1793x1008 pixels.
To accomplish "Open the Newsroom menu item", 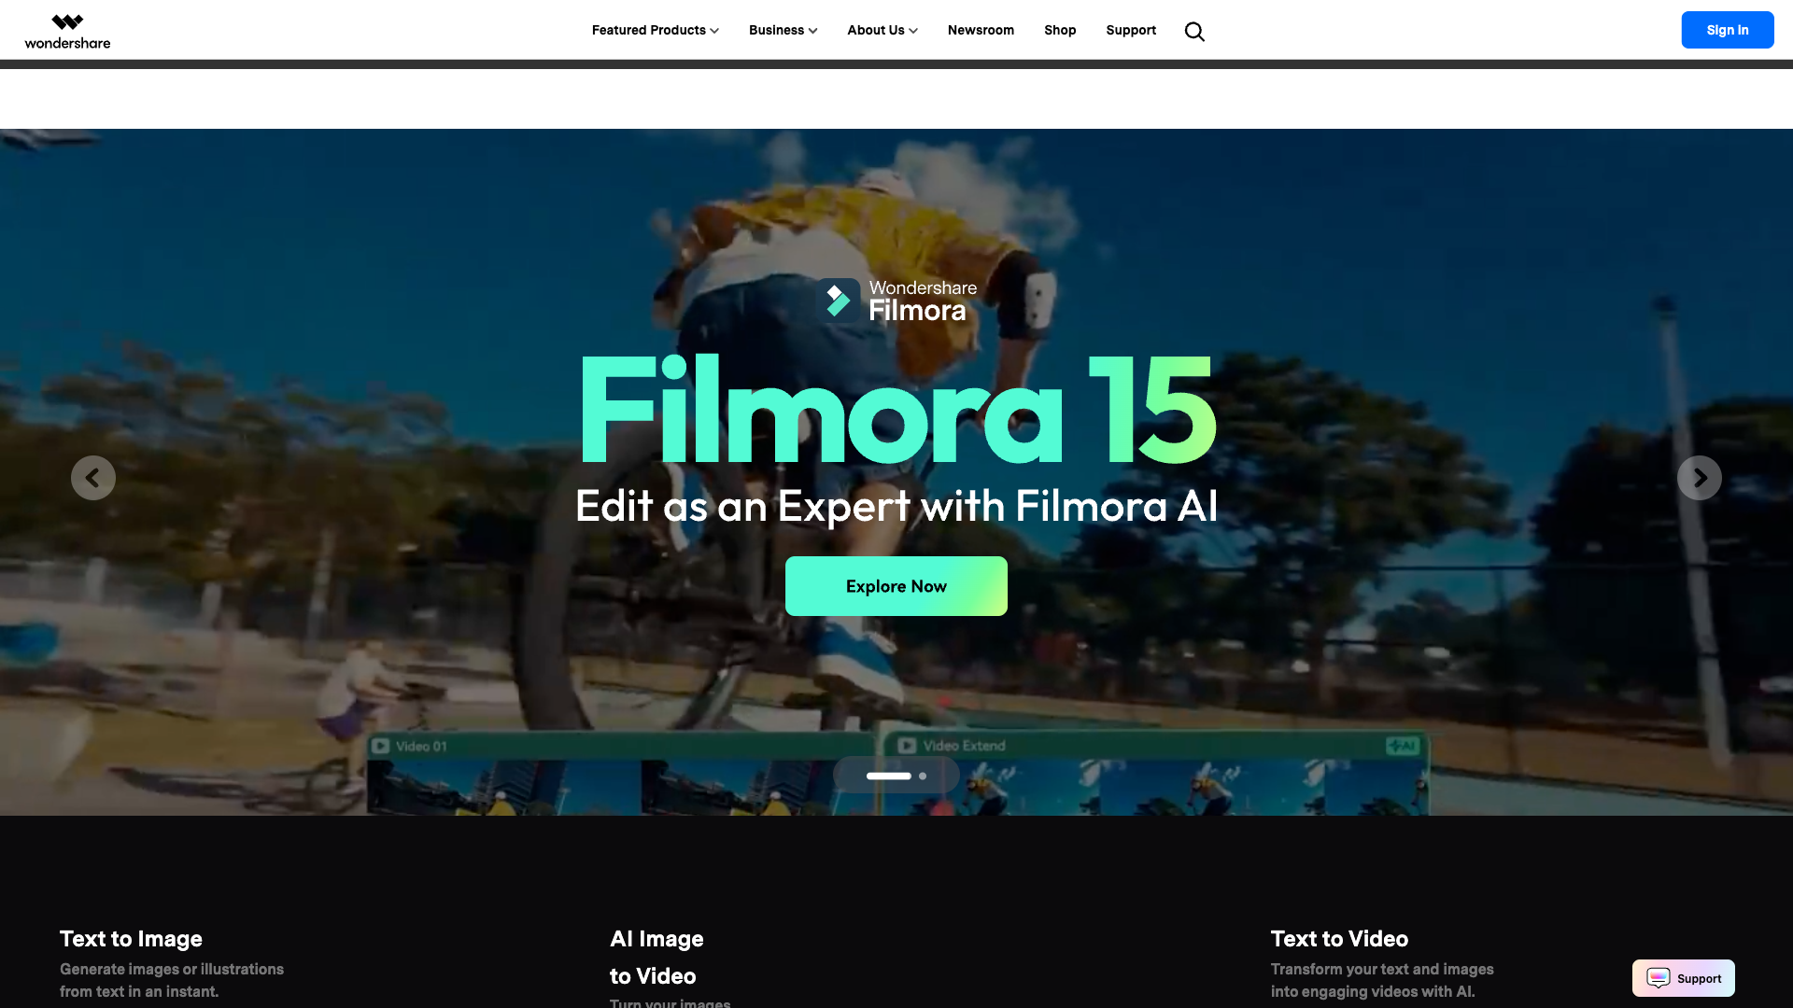I will pos(981,30).
